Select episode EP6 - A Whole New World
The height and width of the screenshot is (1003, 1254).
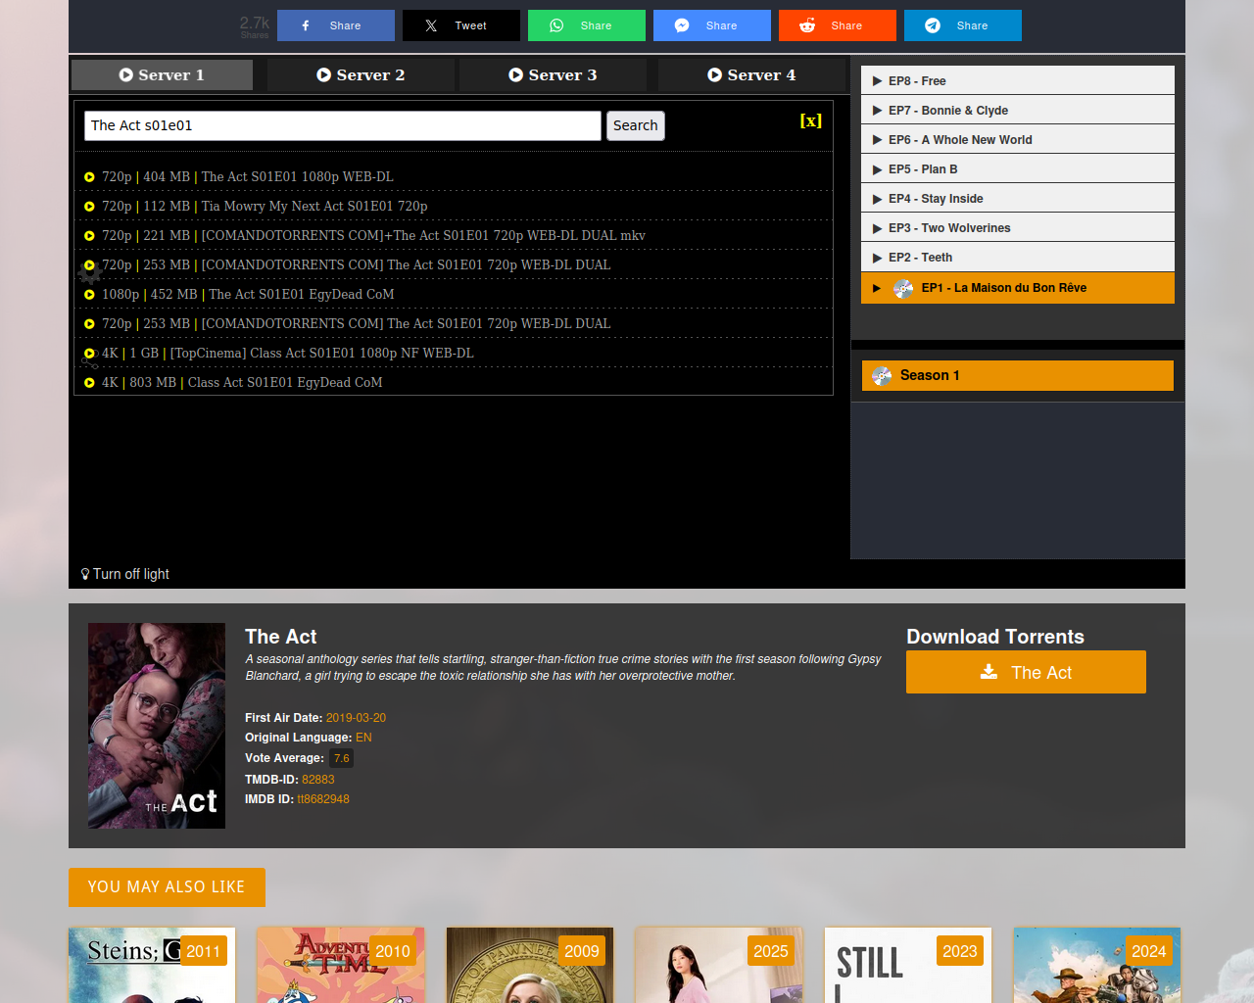click(x=1018, y=139)
